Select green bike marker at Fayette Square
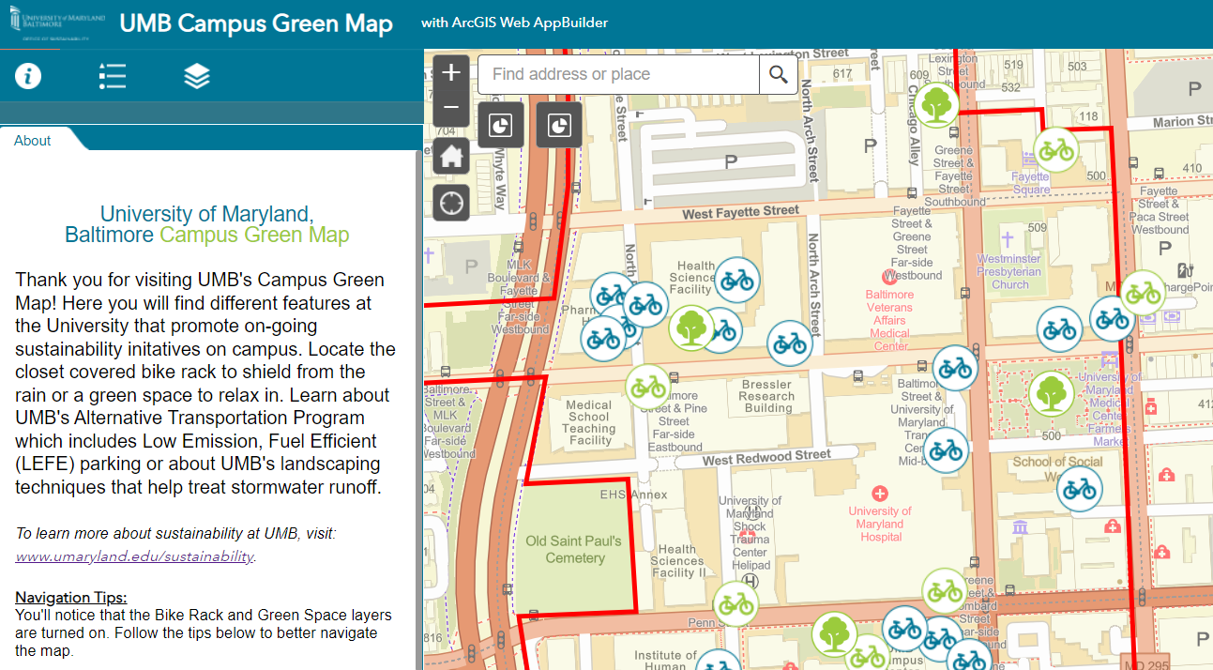 pos(1056,150)
